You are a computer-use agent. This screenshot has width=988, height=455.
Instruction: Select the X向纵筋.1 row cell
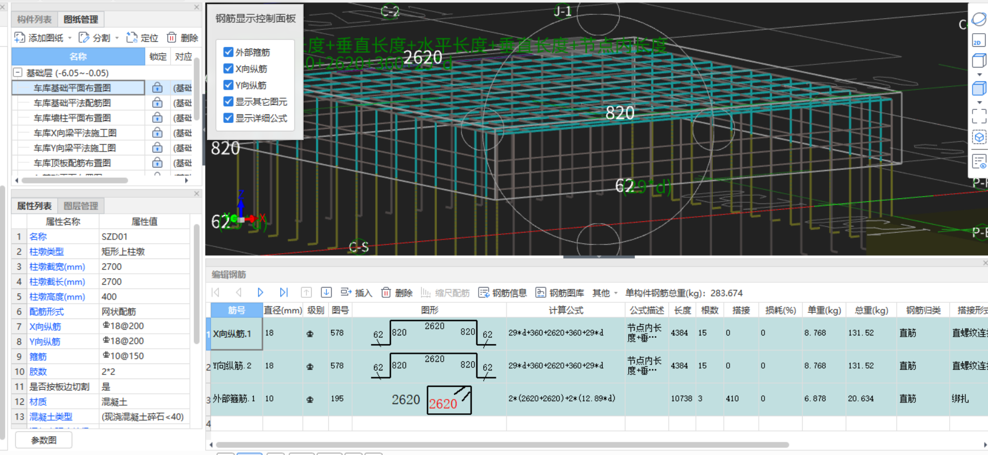(x=237, y=333)
